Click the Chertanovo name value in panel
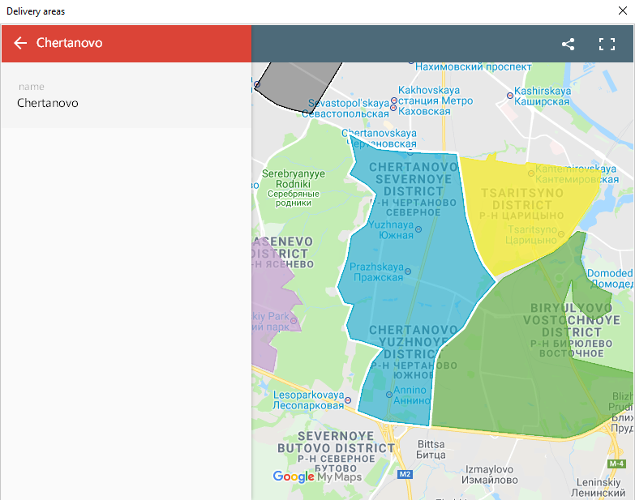635x500 pixels. 48,103
